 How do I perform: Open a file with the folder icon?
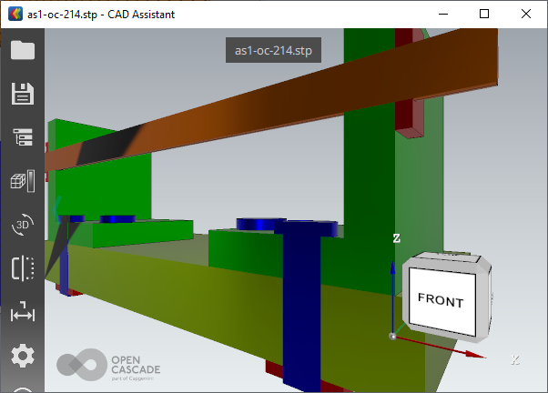22,50
